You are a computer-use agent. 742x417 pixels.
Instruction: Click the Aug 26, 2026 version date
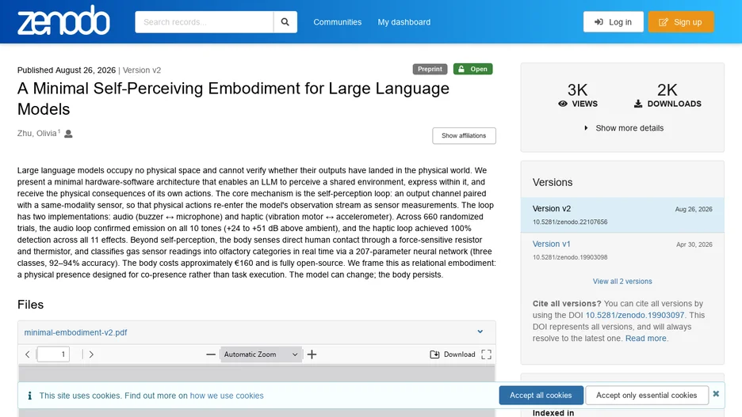(694, 209)
